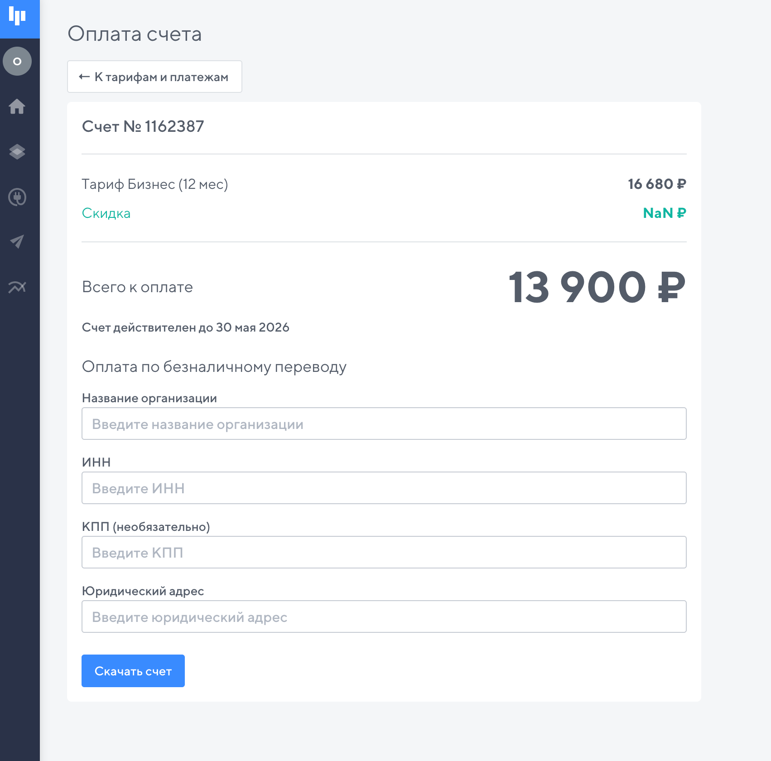Focus the organization name input field

click(x=384, y=424)
